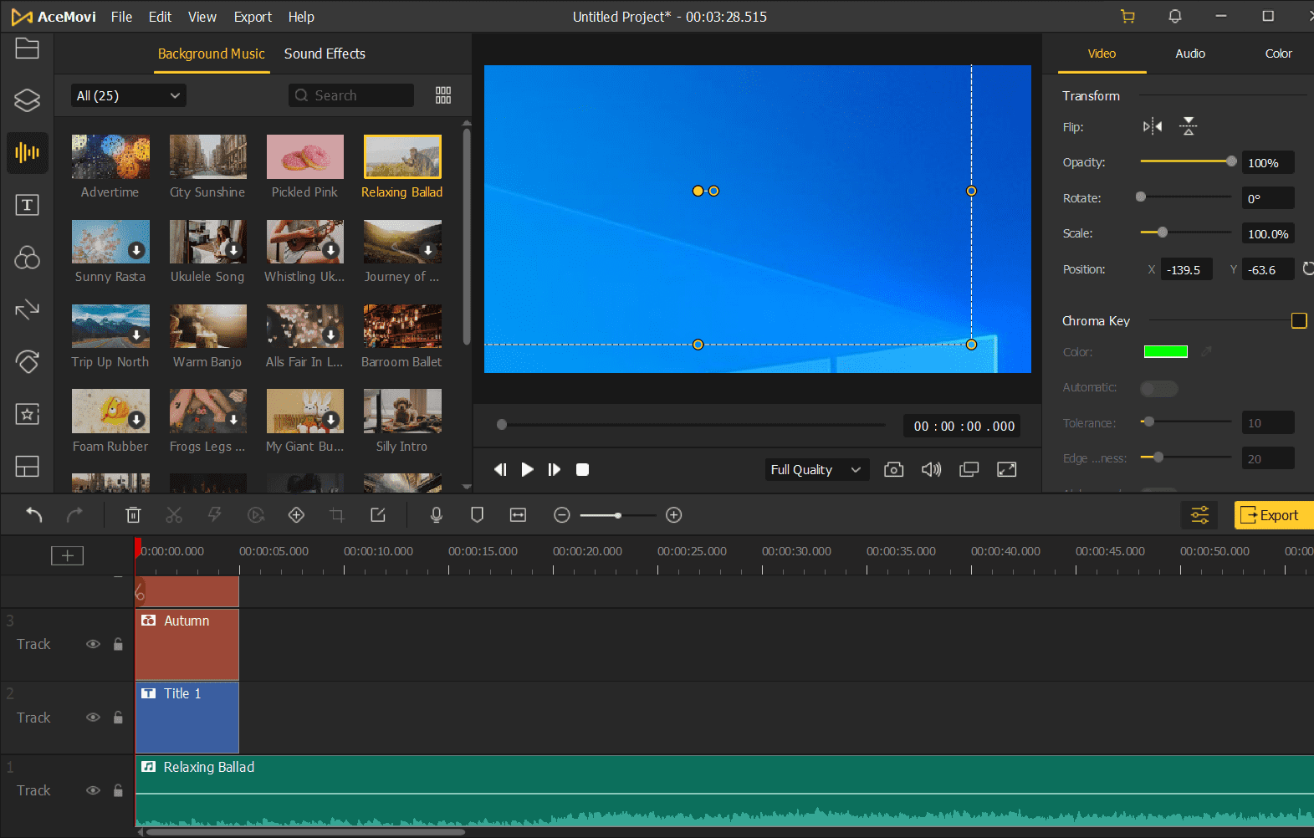
Task: Toggle fullscreen preview icon
Action: pos(1007,470)
